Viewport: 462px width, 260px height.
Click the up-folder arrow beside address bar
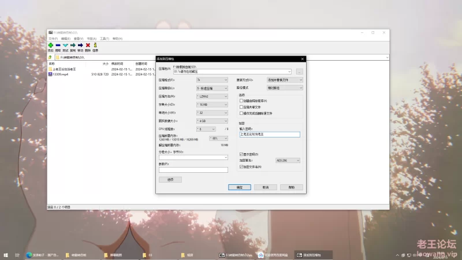(x=50, y=57)
